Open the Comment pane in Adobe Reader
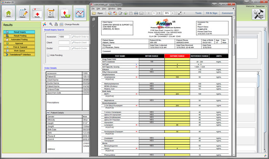 [x=227, y=13]
